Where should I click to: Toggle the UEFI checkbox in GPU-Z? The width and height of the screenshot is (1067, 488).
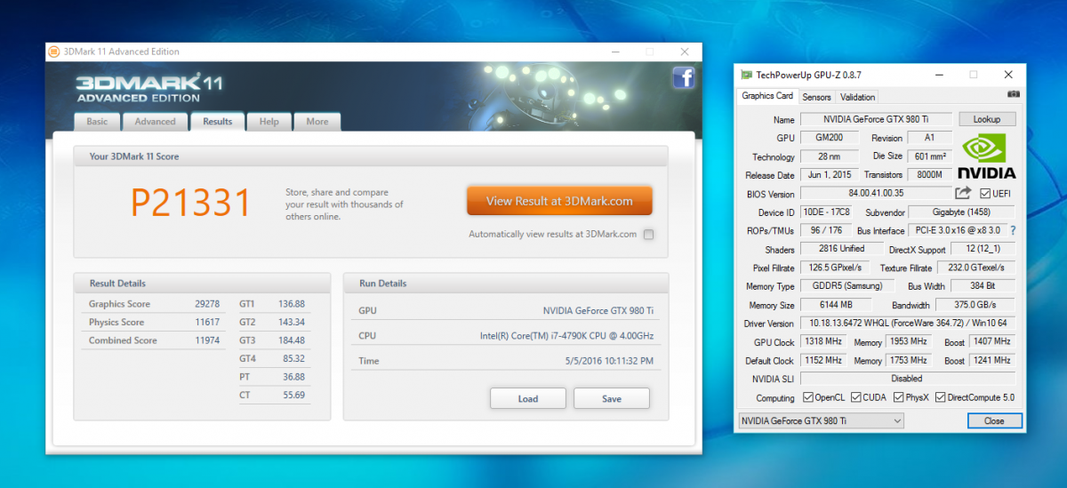tap(984, 194)
